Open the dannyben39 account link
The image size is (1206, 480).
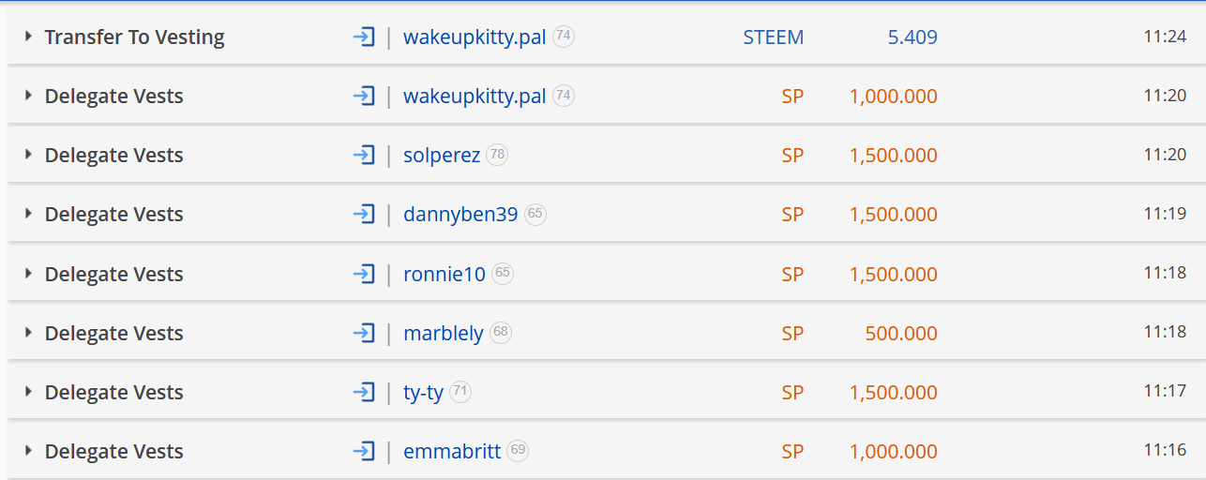click(460, 215)
